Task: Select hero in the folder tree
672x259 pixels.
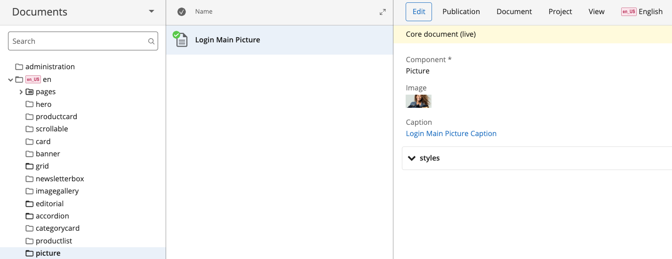Action: (x=44, y=104)
